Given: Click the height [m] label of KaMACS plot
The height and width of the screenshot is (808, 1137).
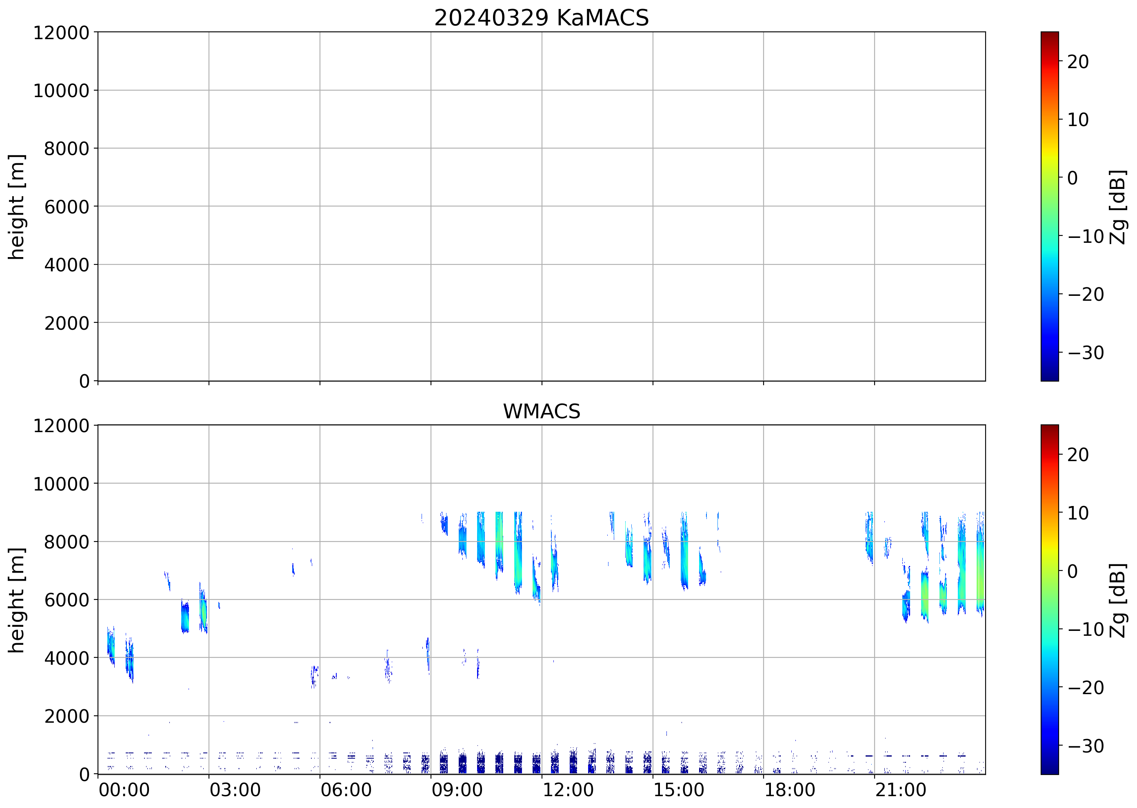Looking at the screenshot, I should (x=16, y=206).
